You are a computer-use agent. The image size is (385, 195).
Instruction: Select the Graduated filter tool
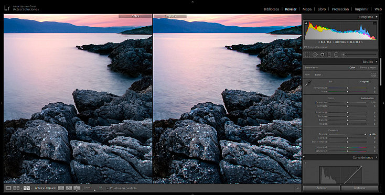(329, 55)
